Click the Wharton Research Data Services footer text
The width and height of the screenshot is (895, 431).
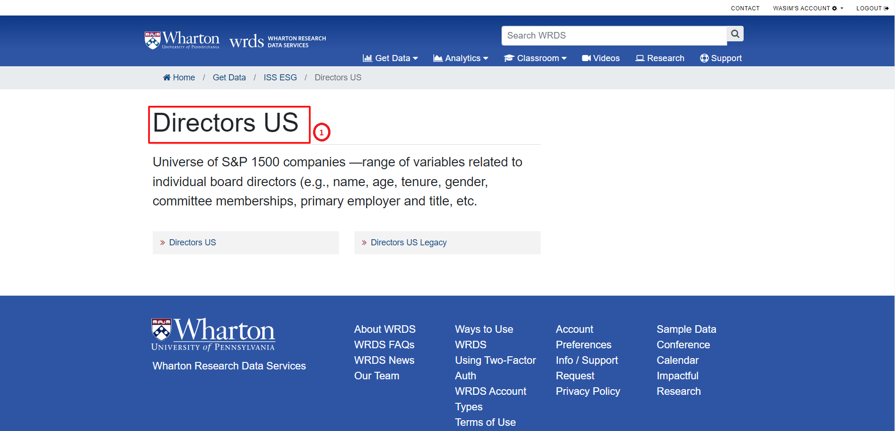pos(229,366)
